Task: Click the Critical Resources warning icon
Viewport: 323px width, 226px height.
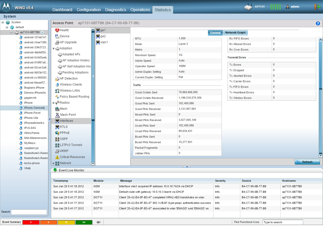Action: pos(57,157)
